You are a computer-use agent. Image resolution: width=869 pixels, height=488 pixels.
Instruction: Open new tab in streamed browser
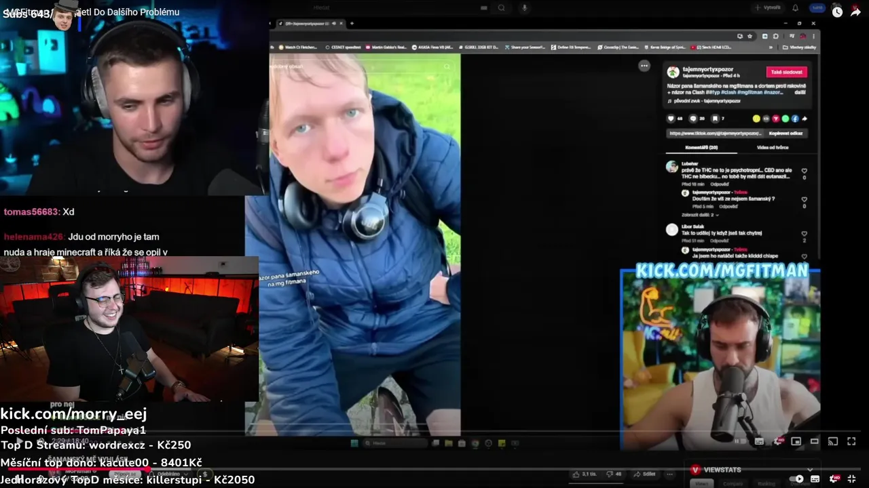click(351, 24)
